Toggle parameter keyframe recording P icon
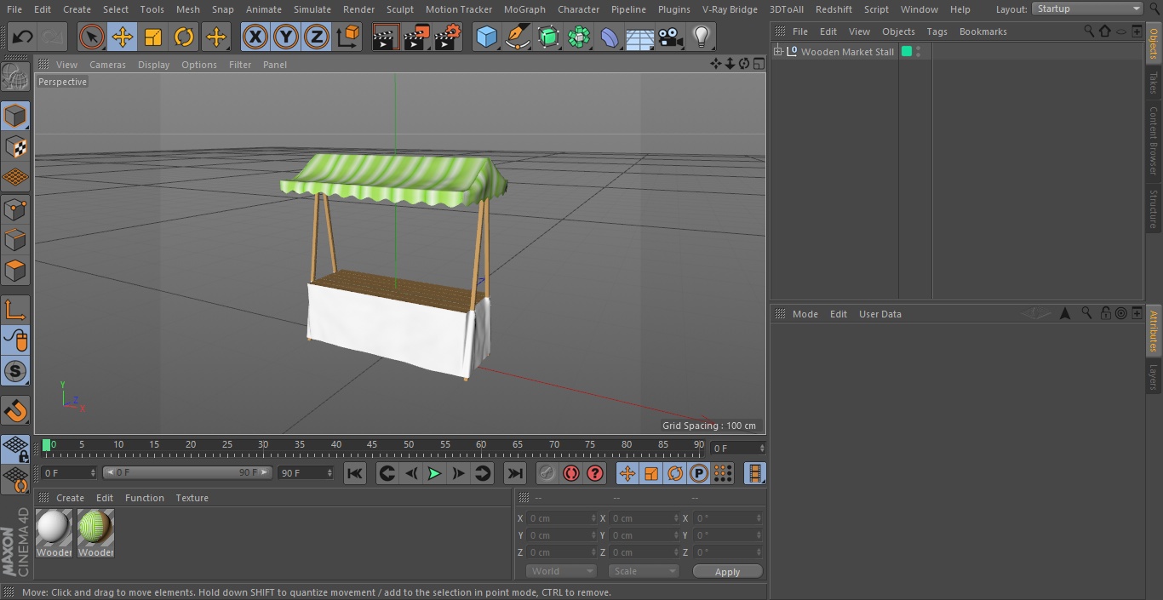The width and height of the screenshot is (1163, 600). (699, 473)
